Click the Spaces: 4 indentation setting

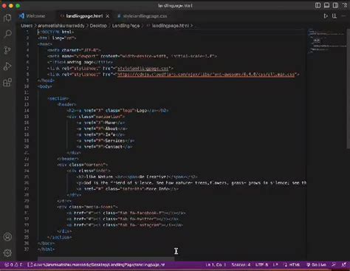pos(241,265)
